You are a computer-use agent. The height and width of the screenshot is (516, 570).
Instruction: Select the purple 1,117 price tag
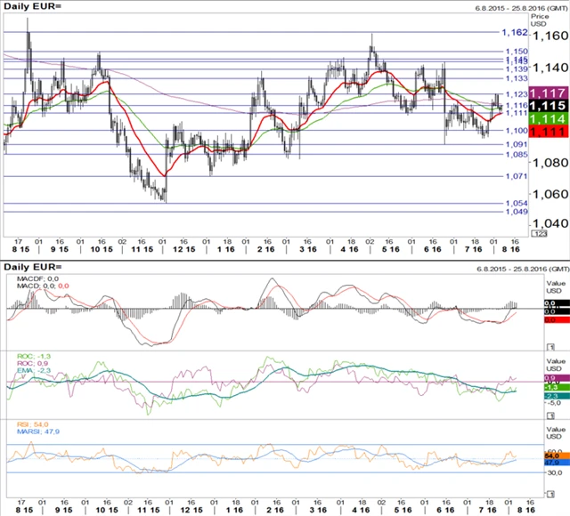tap(543, 93)
